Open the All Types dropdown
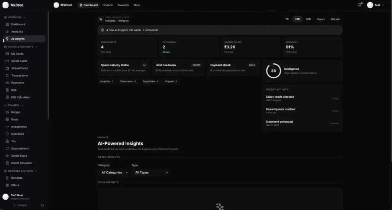 click(x=150, y=172)
